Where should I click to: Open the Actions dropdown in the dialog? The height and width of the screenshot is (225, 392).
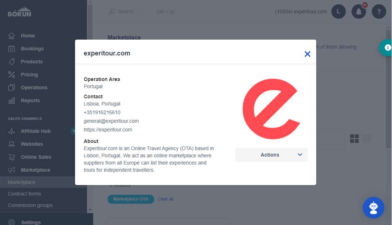click(x=271, y=154)
